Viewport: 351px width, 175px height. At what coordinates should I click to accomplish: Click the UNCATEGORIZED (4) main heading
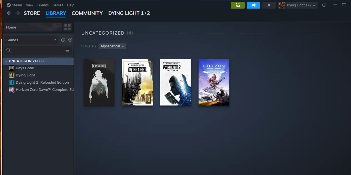pyautogui.click(x=107, y=33)
